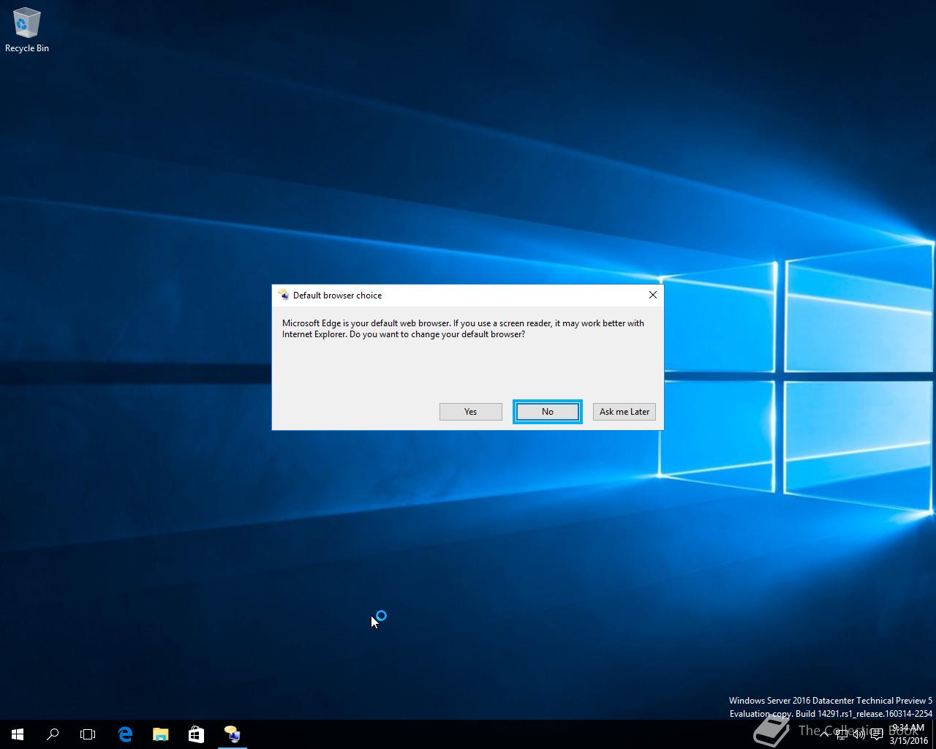
Task: Open the clock showing 9:34 AM
Action: coord(908,734)
